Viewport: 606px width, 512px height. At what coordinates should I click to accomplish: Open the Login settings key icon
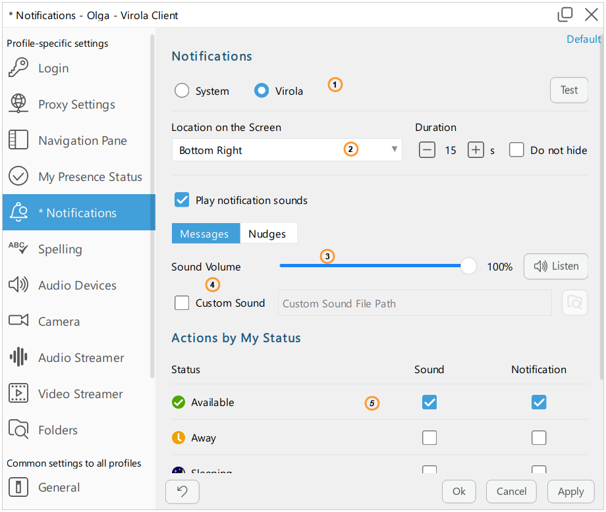(x=18, y=68)
